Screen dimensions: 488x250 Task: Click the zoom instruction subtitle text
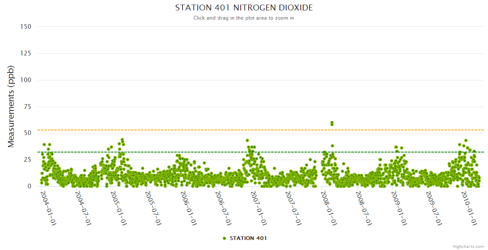click(x=244, y=18)
